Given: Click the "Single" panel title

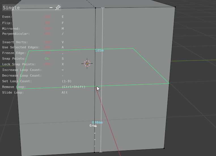Looking at the screenshot, I should 11,8.
